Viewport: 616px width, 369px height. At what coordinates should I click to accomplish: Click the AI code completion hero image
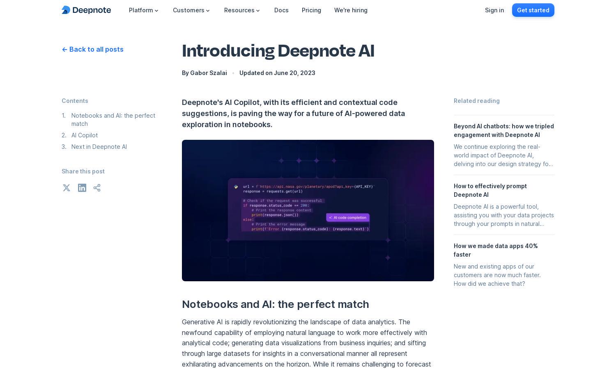tap(308, 210)
